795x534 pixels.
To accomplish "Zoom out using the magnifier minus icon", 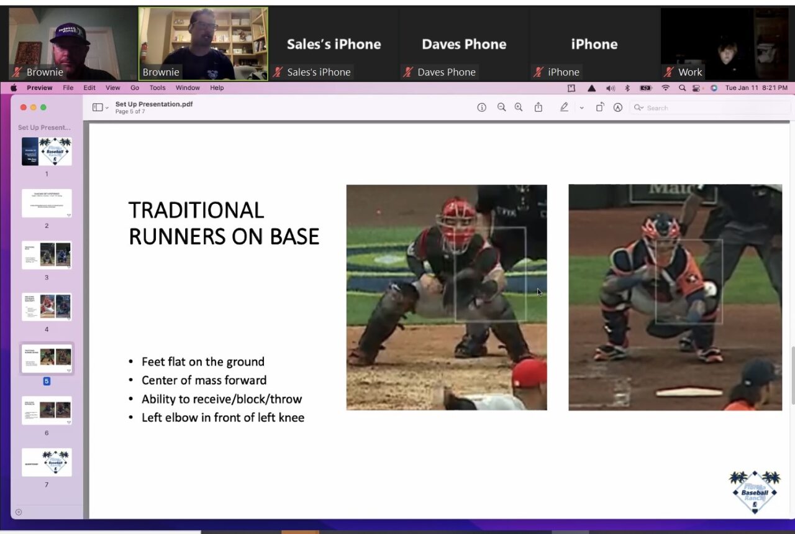I will (x=501, y=107).
